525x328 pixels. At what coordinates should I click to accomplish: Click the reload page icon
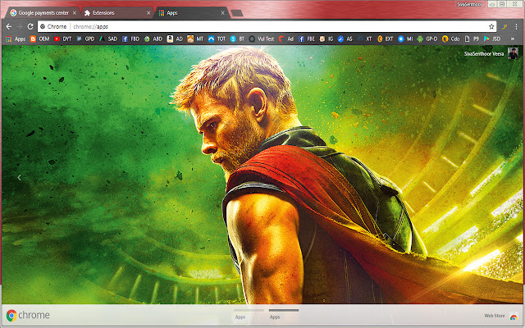click(30, 26)
